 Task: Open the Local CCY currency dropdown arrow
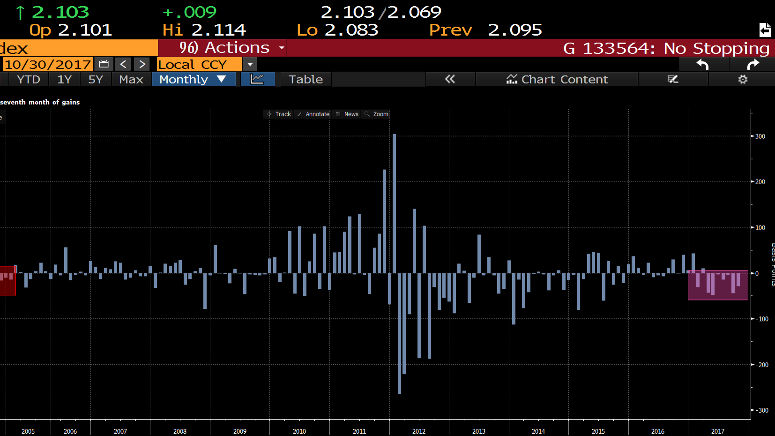[x=250, y=64]
